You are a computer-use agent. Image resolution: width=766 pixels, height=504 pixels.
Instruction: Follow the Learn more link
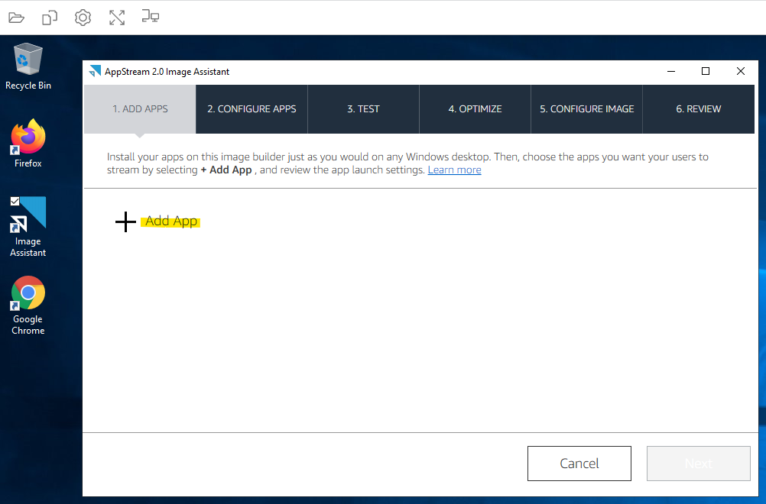pos(454,170)
